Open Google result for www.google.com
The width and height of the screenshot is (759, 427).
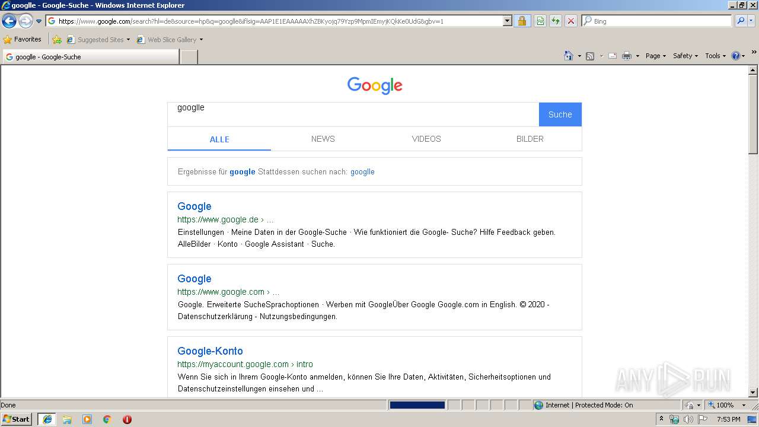pos(194,279)
